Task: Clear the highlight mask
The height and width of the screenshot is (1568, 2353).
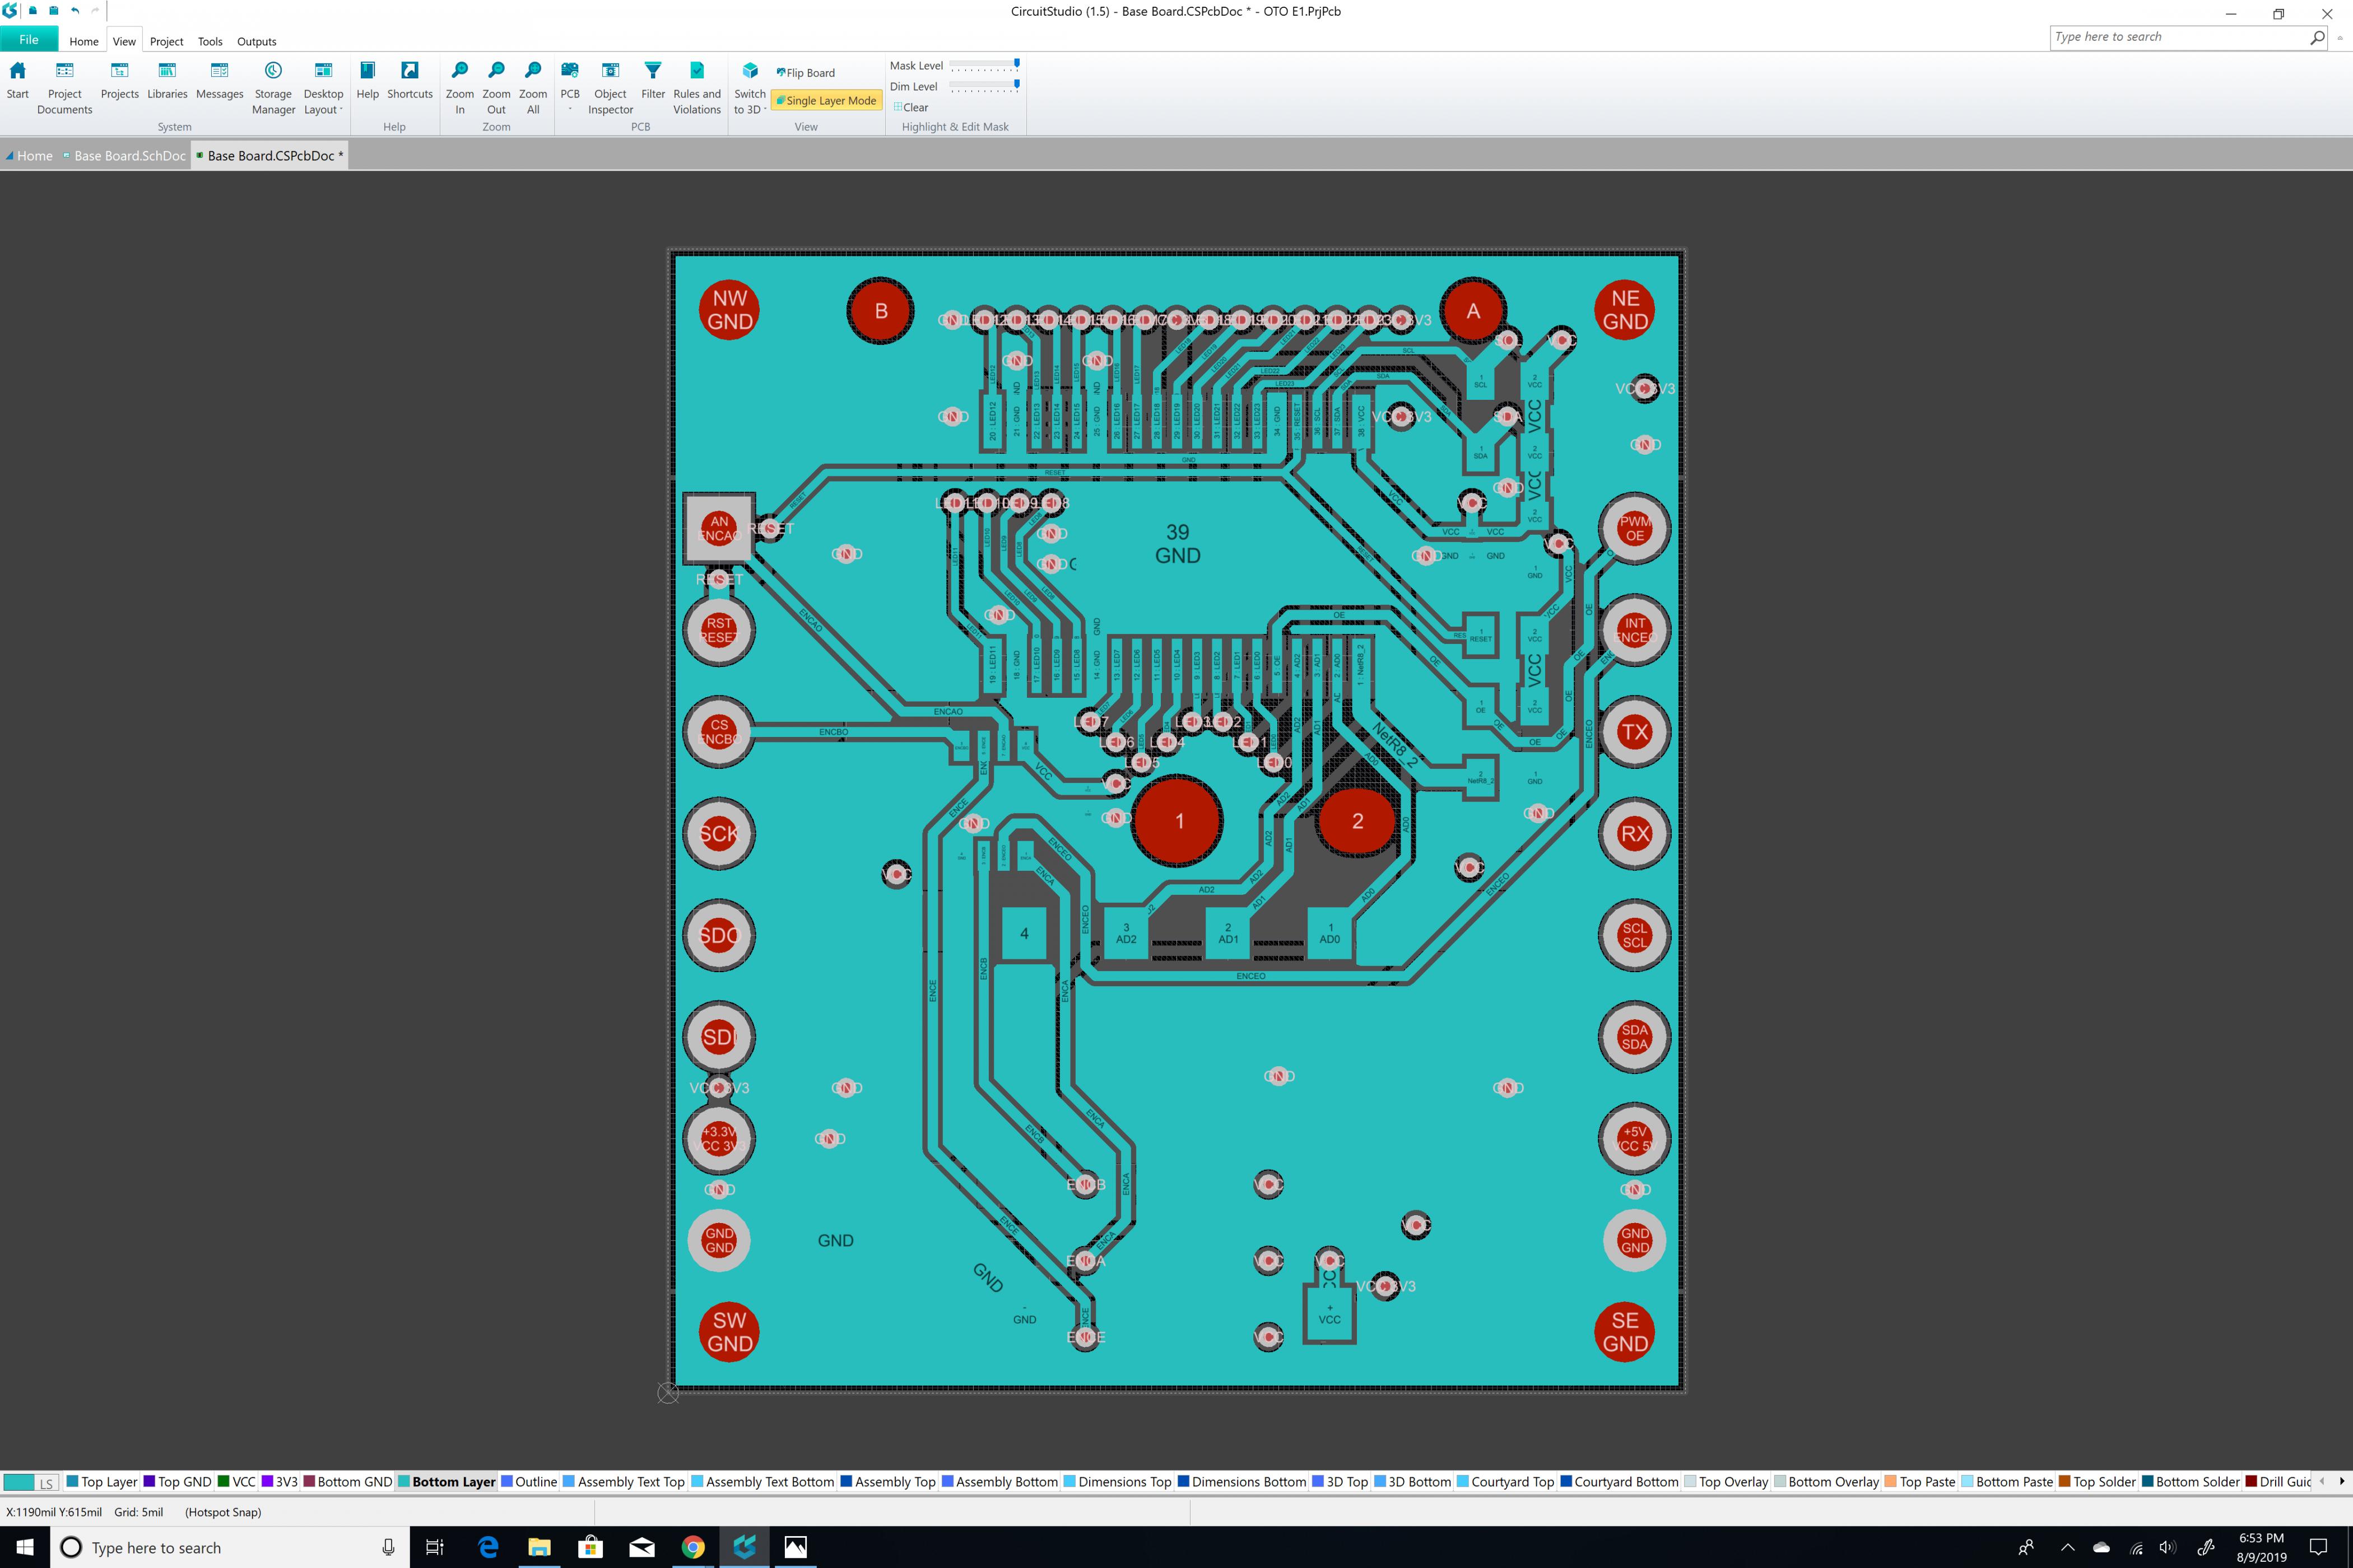Action: 910,107
